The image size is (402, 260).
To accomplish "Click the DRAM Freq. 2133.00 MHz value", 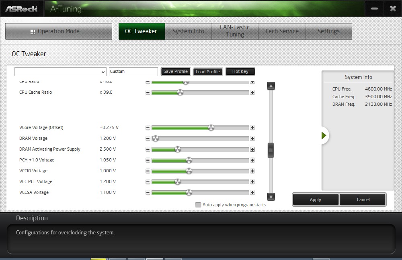I will tap(378, 104).
